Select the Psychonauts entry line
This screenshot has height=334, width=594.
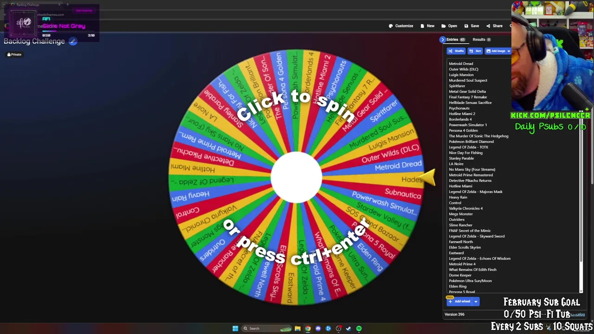pos(459,109)
